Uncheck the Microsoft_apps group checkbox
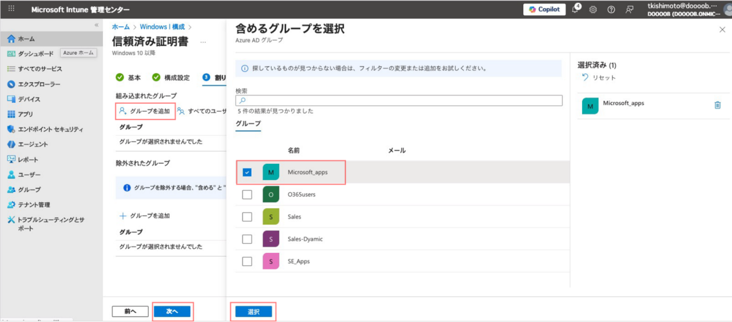Screen dimensions: 732x322 (247, 172)
